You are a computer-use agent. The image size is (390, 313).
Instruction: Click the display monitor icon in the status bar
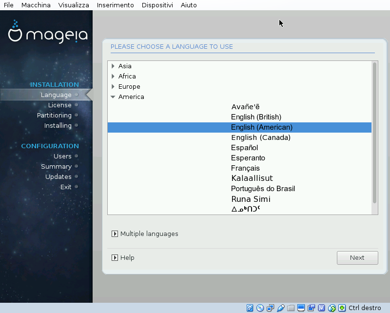pyautogui.click(x=301, y=308)
